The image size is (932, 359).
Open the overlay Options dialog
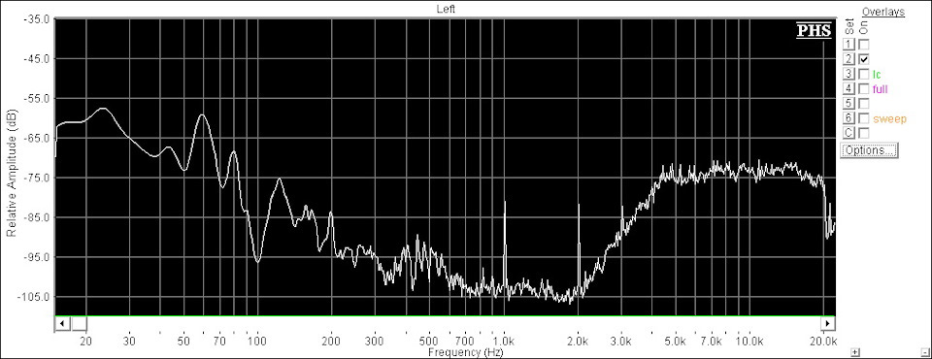tap(869, 150)
